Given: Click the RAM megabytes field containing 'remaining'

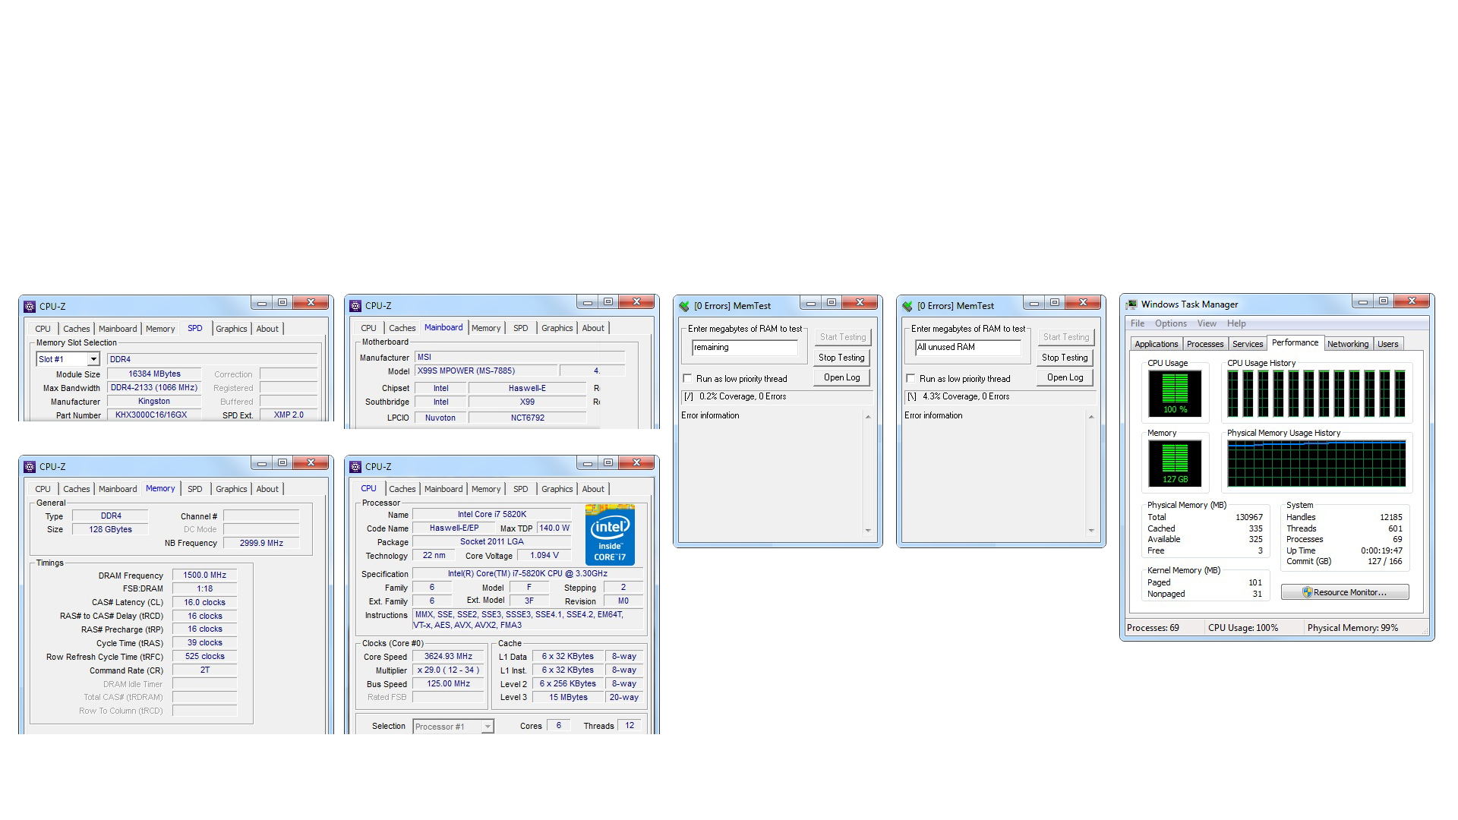Looking at the screenshot, I should pos(744,347).
